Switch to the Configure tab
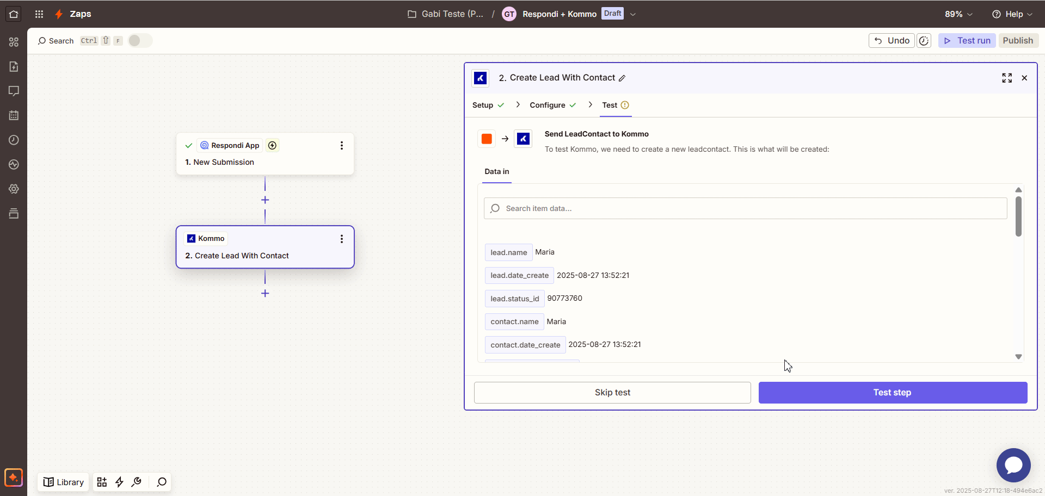This screenshot has height=496, width=1045. click(x=553, y=105)
